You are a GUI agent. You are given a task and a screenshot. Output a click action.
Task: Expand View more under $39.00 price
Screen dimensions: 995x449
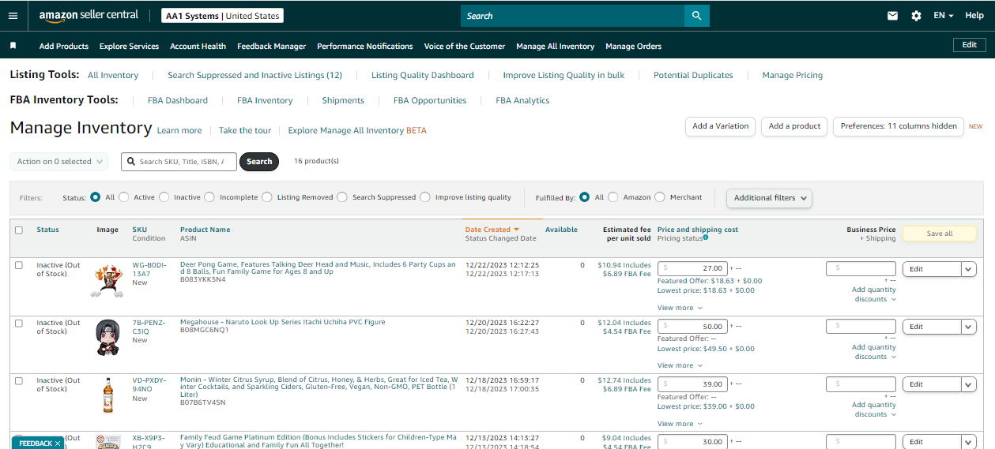pos(680,424)
